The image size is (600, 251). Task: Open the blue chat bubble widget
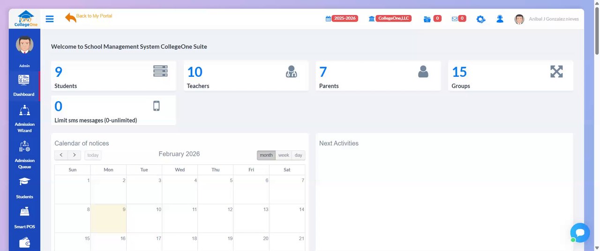[x=580, y=233]
